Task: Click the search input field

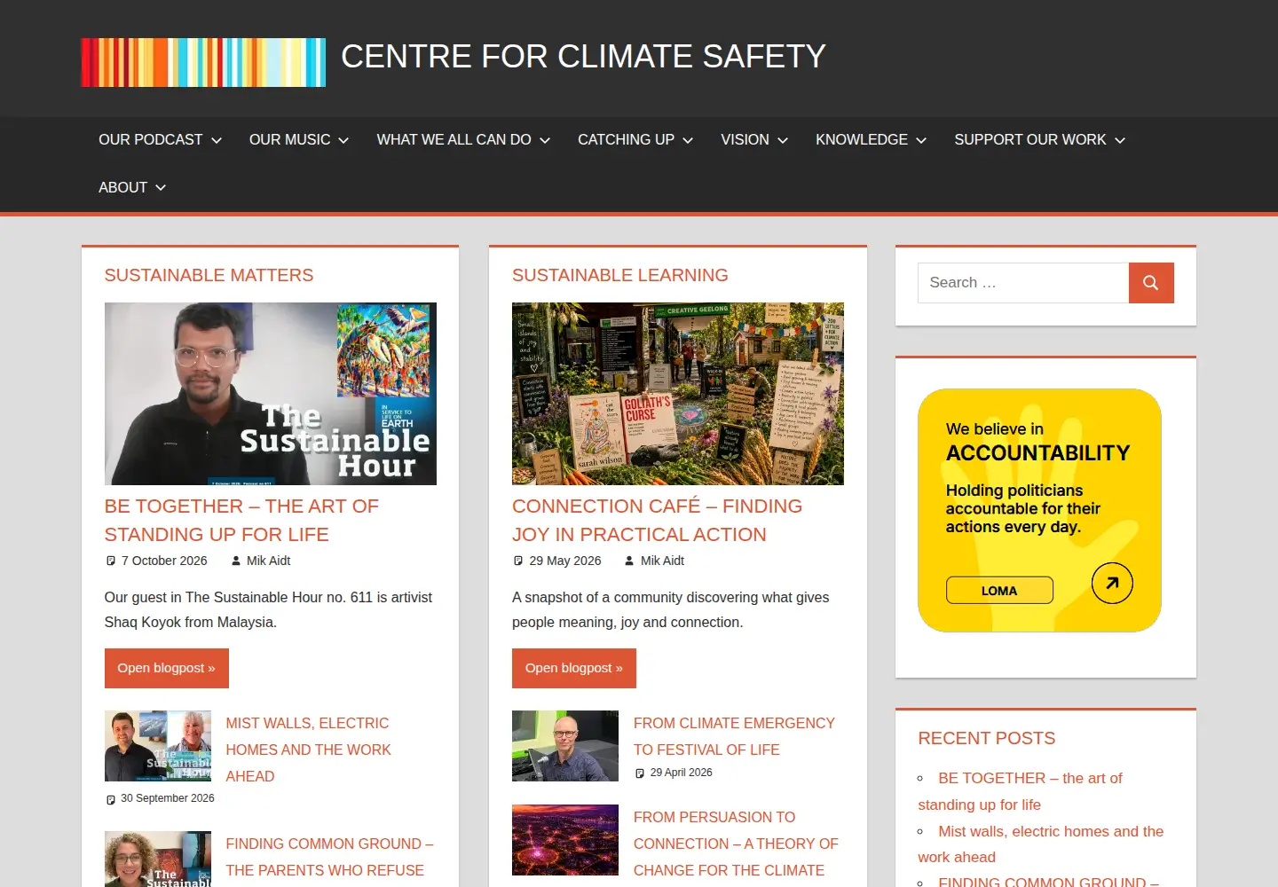Action: click(x=1023, y=283)
